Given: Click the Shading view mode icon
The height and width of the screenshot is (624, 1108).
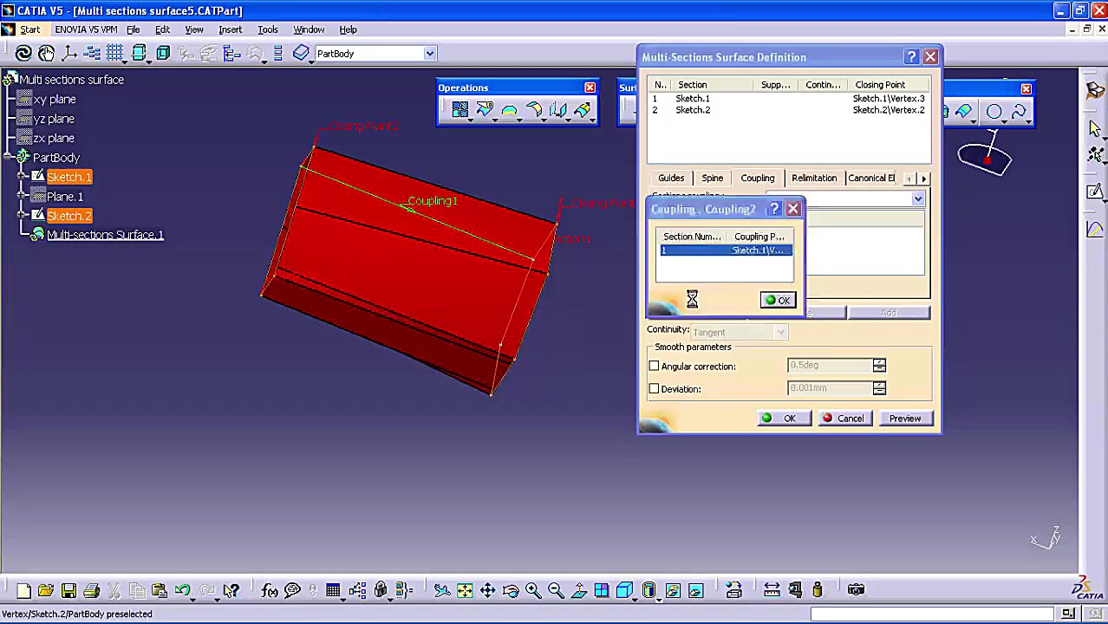Looking at the screenshot, I should (x=649, y=590).
